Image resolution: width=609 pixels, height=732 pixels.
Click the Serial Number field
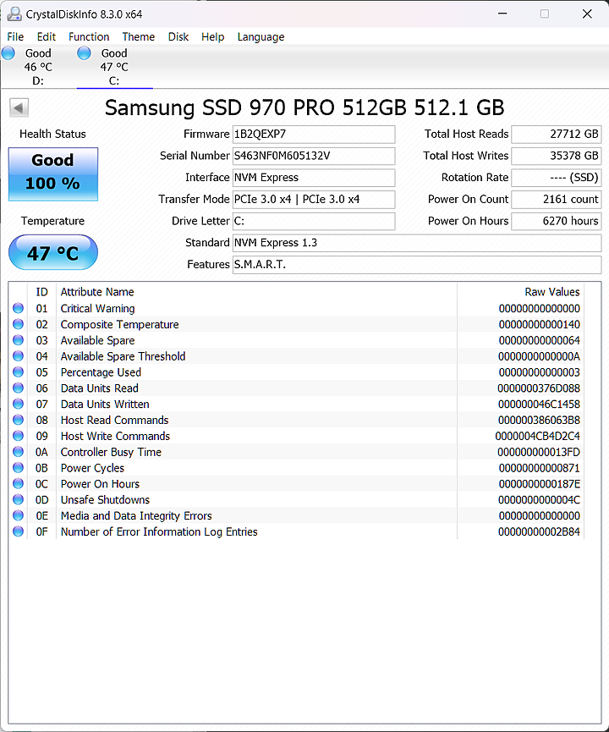coord(314,156)
